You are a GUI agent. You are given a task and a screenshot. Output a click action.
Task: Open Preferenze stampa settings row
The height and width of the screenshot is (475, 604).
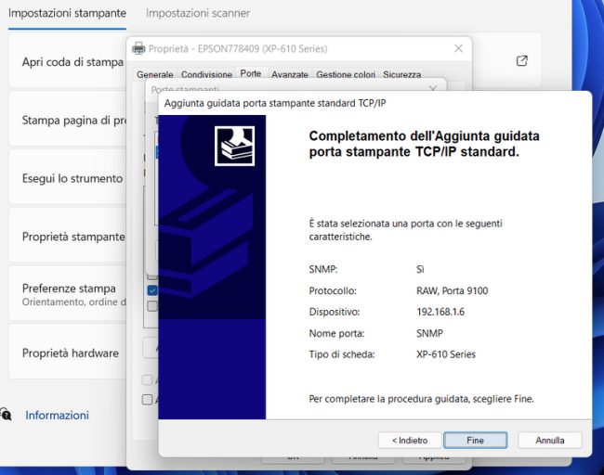point(68,294)
